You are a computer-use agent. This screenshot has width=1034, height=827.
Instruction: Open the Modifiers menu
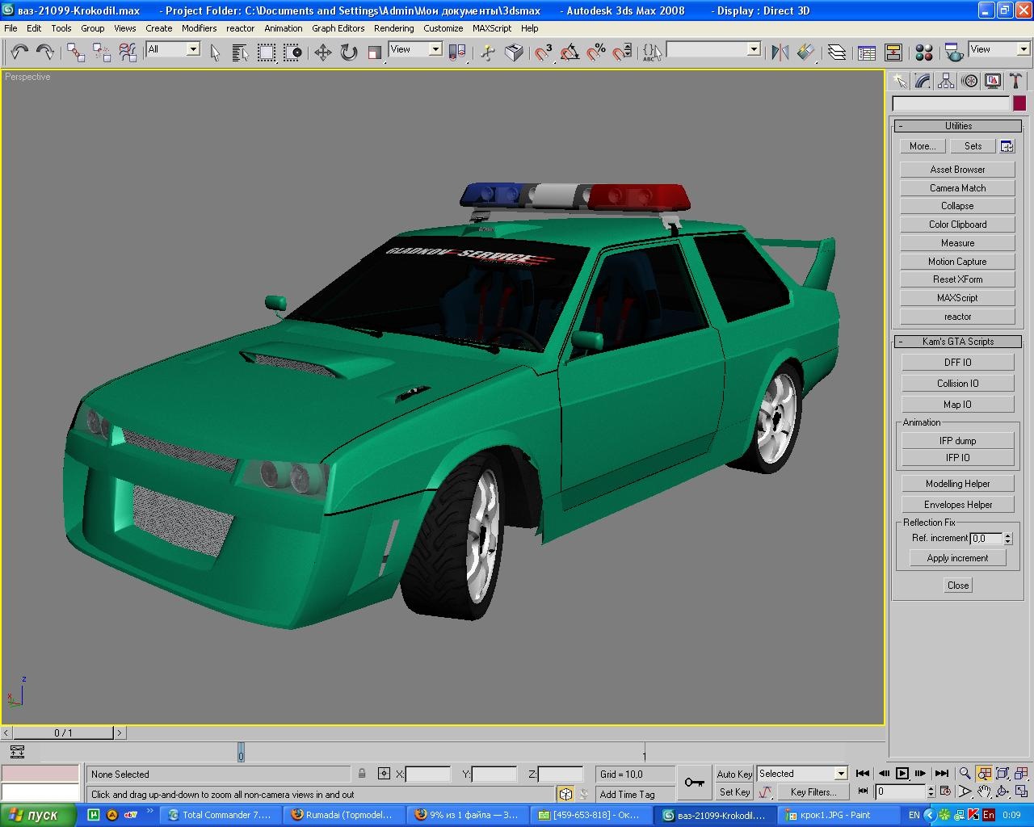point(199,28)
